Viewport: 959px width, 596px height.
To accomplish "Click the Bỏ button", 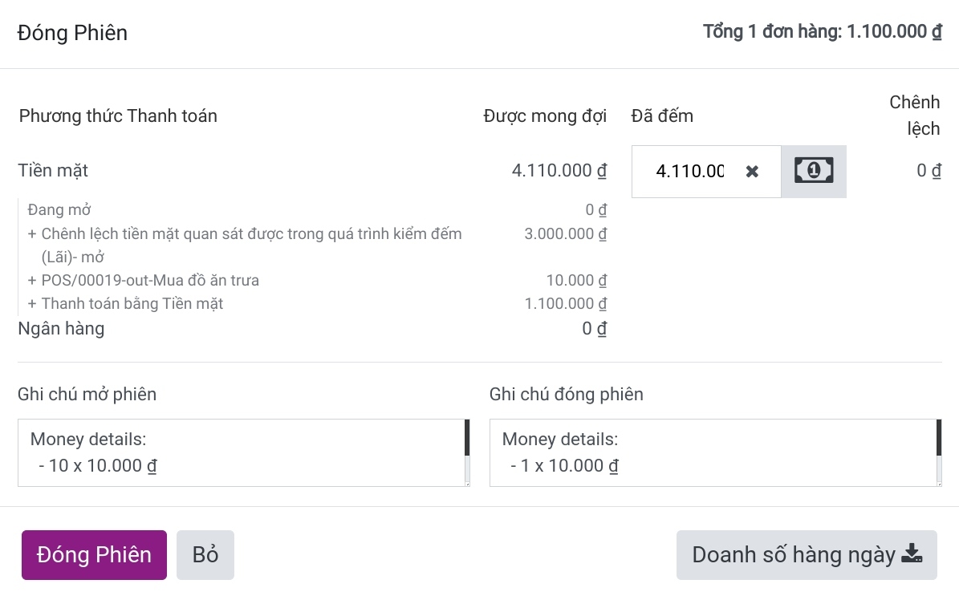I will click(x=205, y=555).
